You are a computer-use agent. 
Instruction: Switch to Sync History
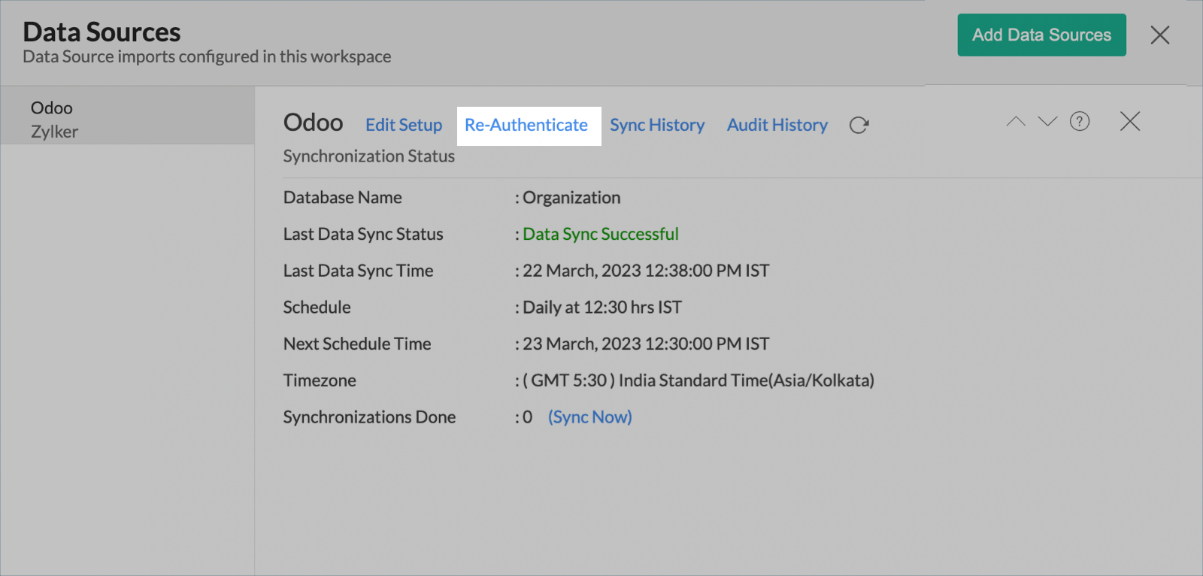[657, 125]
